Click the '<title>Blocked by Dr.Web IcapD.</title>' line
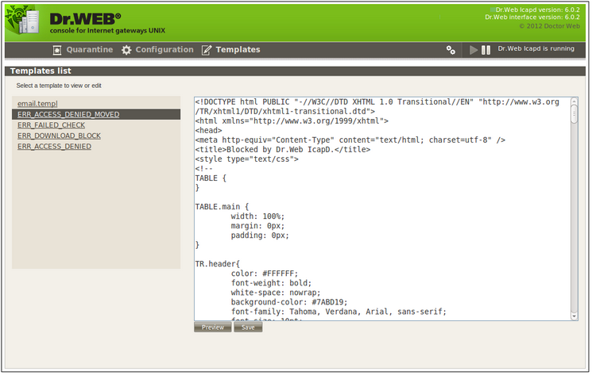The image size is (592, 375). click(283, 150)
